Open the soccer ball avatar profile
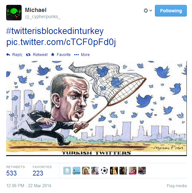192x193 pixels. [105, 171]
